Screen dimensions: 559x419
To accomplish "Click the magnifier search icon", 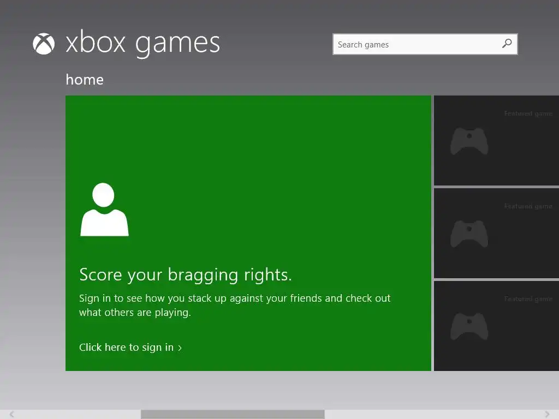I will point(507,44).
